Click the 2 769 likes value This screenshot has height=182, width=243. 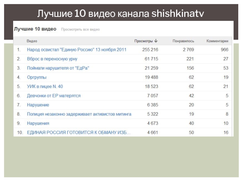(188, 49)
